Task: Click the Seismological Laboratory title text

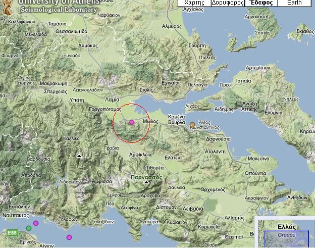Action: click(59, 10)
